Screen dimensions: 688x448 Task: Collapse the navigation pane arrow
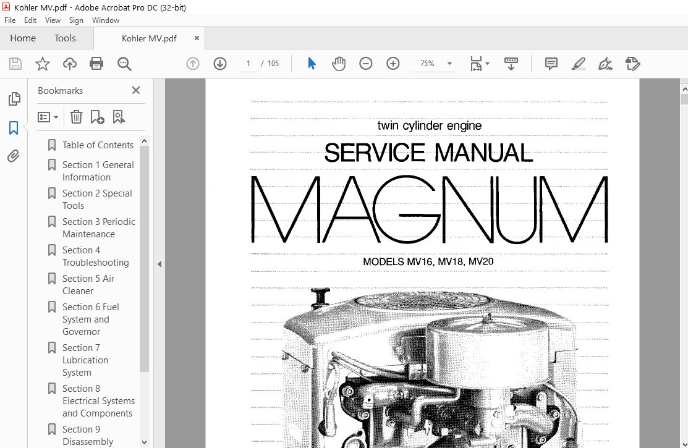[159, 264]
